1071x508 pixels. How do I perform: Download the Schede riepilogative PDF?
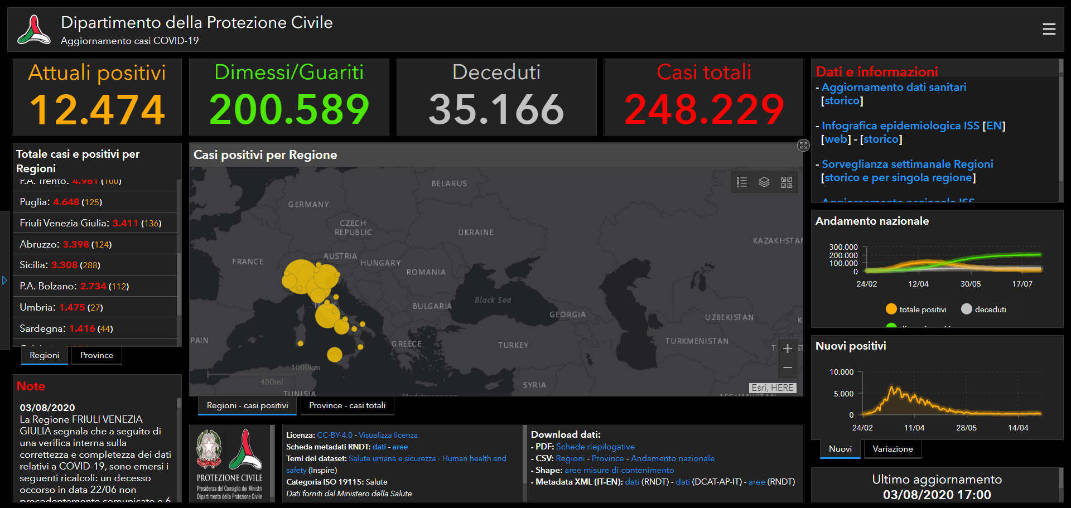(595, 447)
